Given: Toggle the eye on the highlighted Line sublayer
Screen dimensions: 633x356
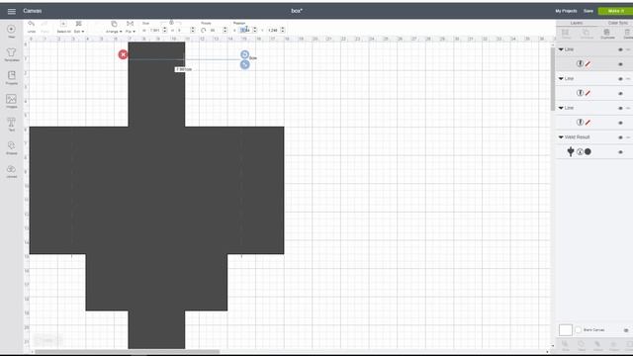Looking at the screenshot, I should (x=620, y=64).
